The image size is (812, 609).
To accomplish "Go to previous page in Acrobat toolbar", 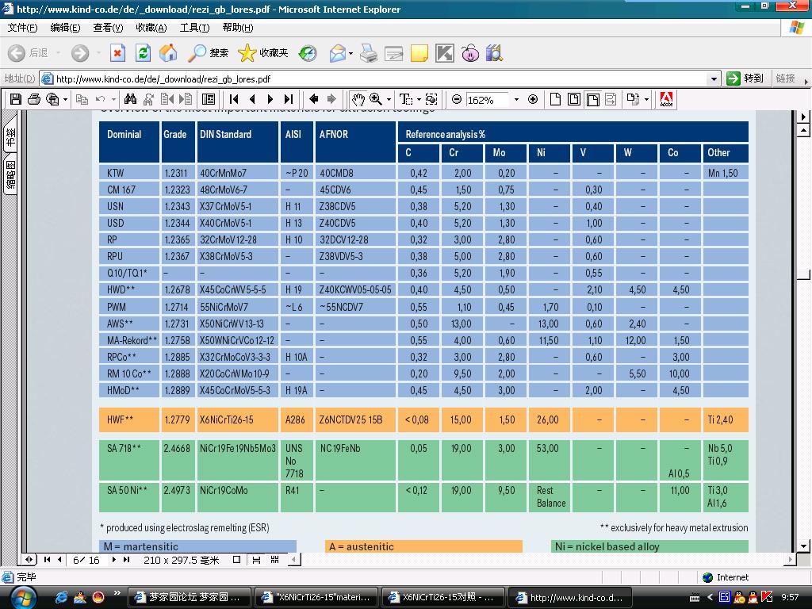I will click(252, 99).
